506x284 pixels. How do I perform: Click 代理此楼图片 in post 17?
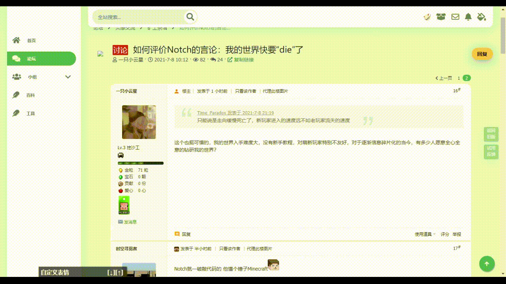(x=260, y=249)
